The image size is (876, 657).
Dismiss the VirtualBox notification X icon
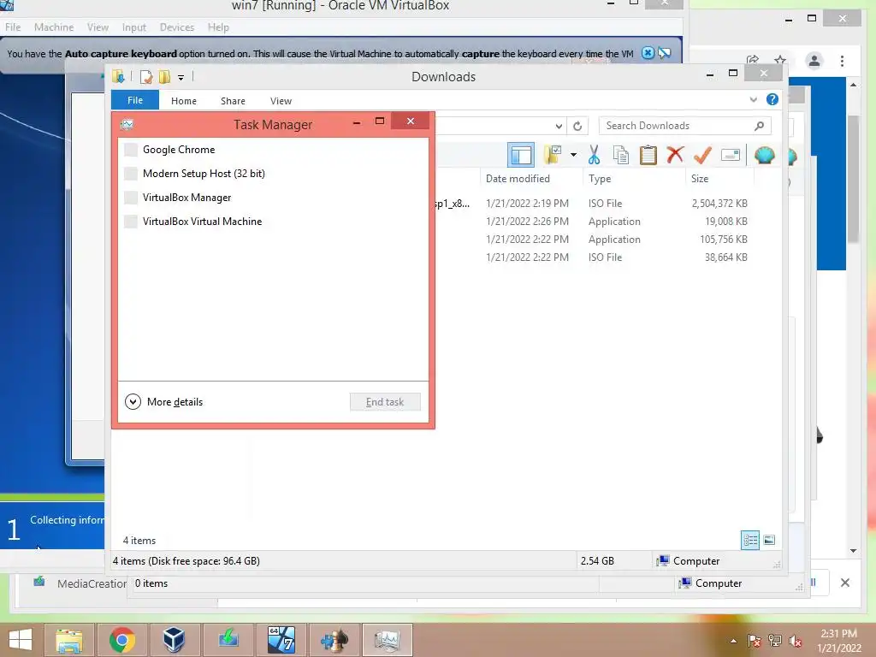click(648, 53)
